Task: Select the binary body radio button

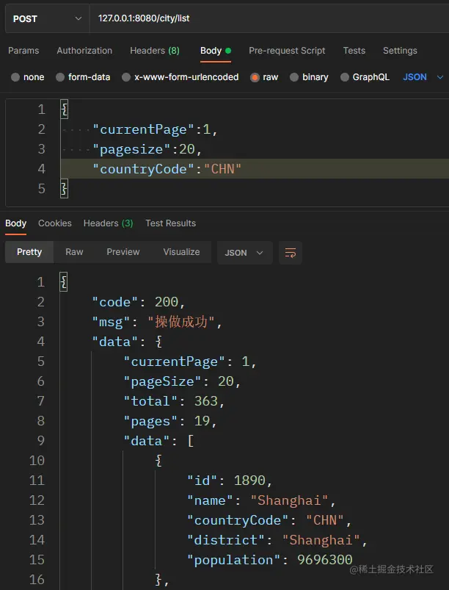Action: click(x=294, y=77)
